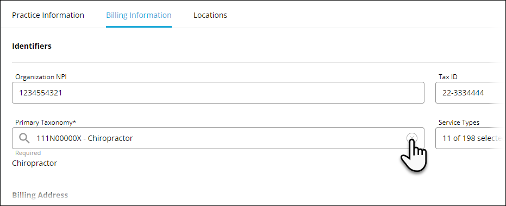Click the Organization NPI label

coord(41,77)
